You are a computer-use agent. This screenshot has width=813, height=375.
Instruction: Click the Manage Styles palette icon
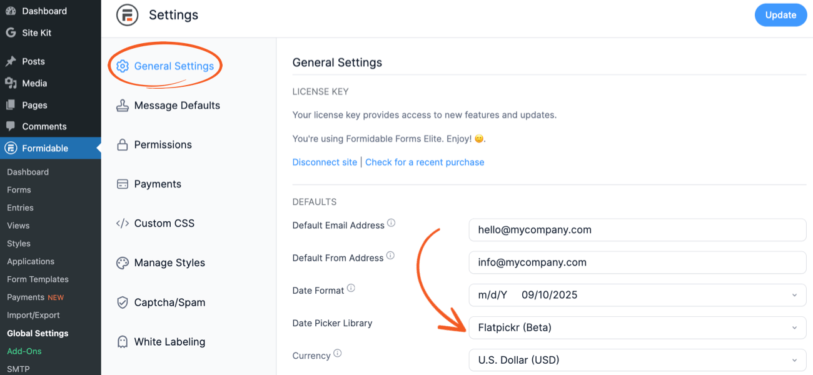pos(122,262)
